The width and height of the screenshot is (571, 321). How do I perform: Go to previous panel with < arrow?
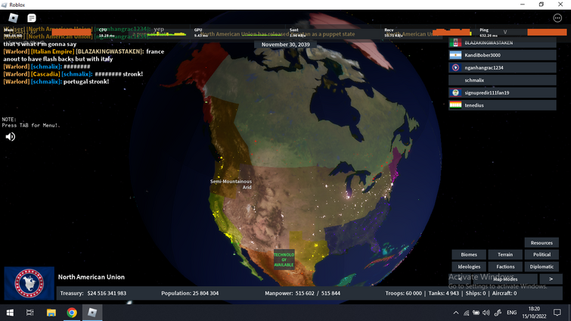click(x=461, y=279)
